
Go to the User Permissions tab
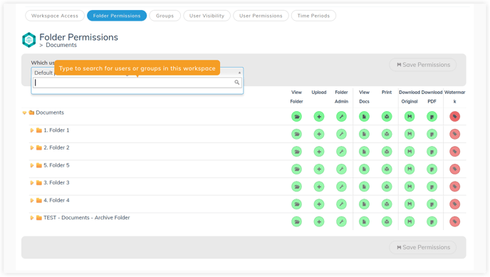click(x=261, y=16)
